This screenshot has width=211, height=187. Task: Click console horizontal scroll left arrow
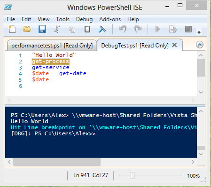click(9, 162)
